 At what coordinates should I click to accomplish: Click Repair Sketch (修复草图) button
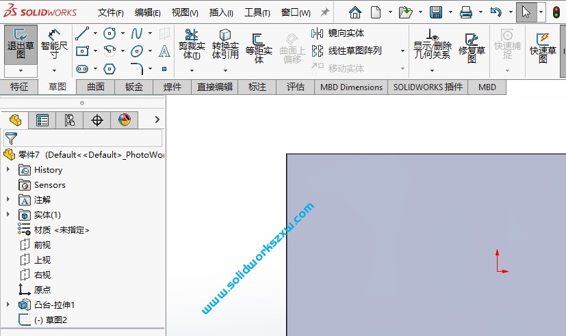click(x=472, y=48)
